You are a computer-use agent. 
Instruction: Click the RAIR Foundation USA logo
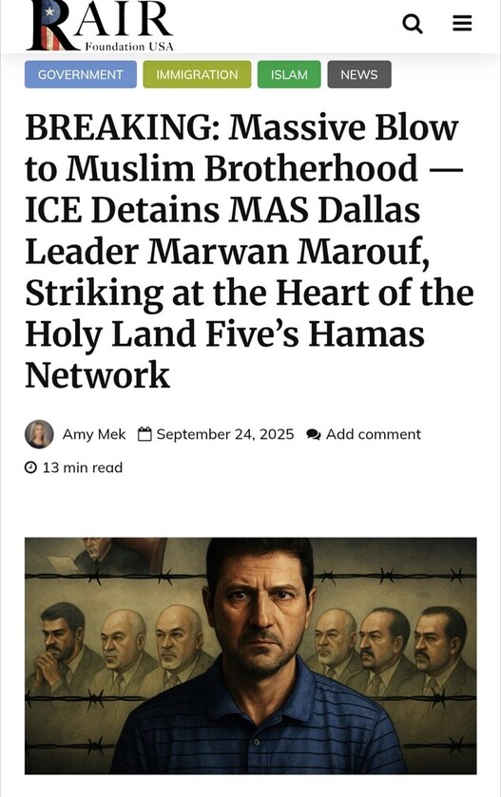[x=100, y=26]
